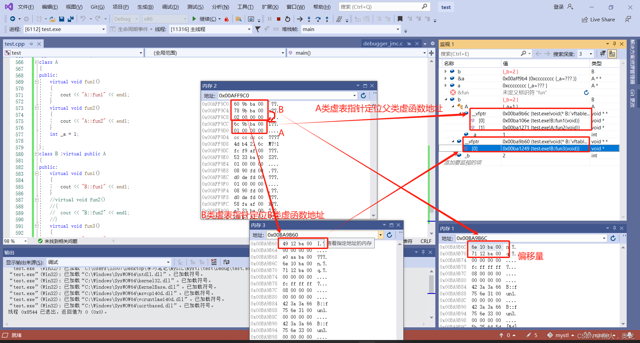Pin the Output (输出) panel
The height and width of the screenshot is (343, 640).
click(423, 252)
